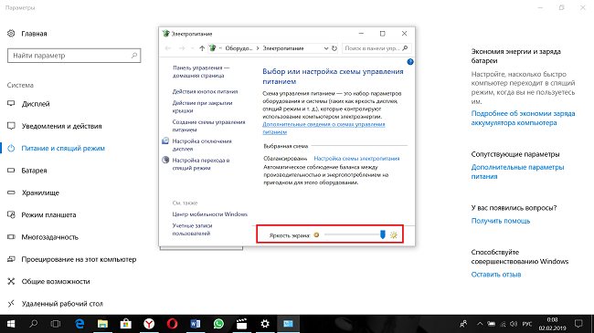
Task: Open Word from taskbar
Action: (x=196, y=324)
